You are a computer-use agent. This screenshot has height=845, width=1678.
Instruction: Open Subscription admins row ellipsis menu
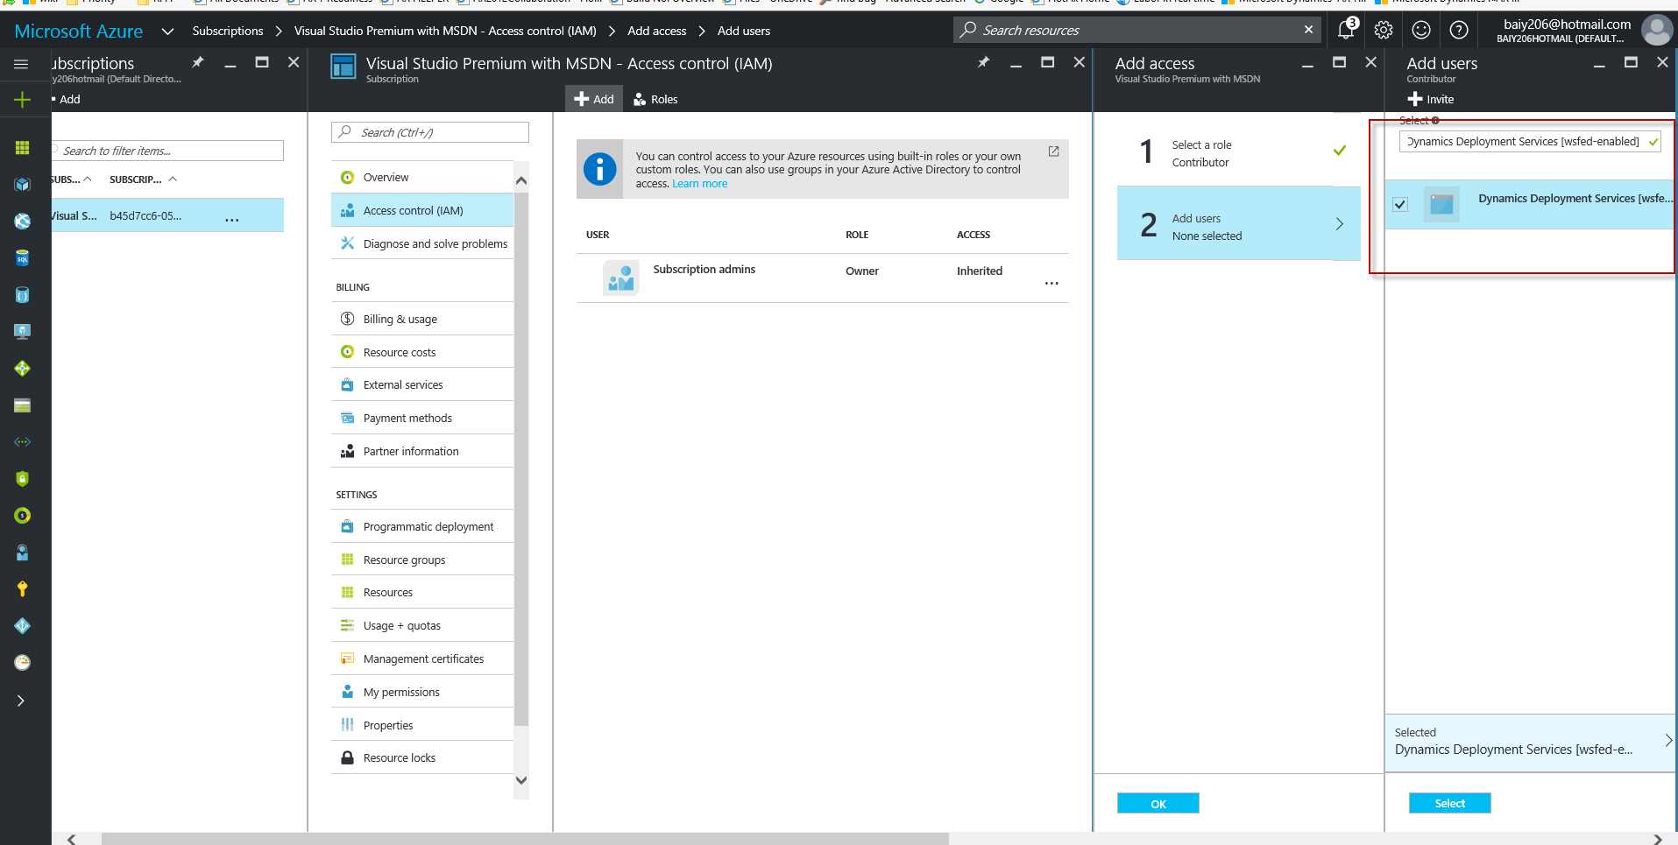(1051, 284)
